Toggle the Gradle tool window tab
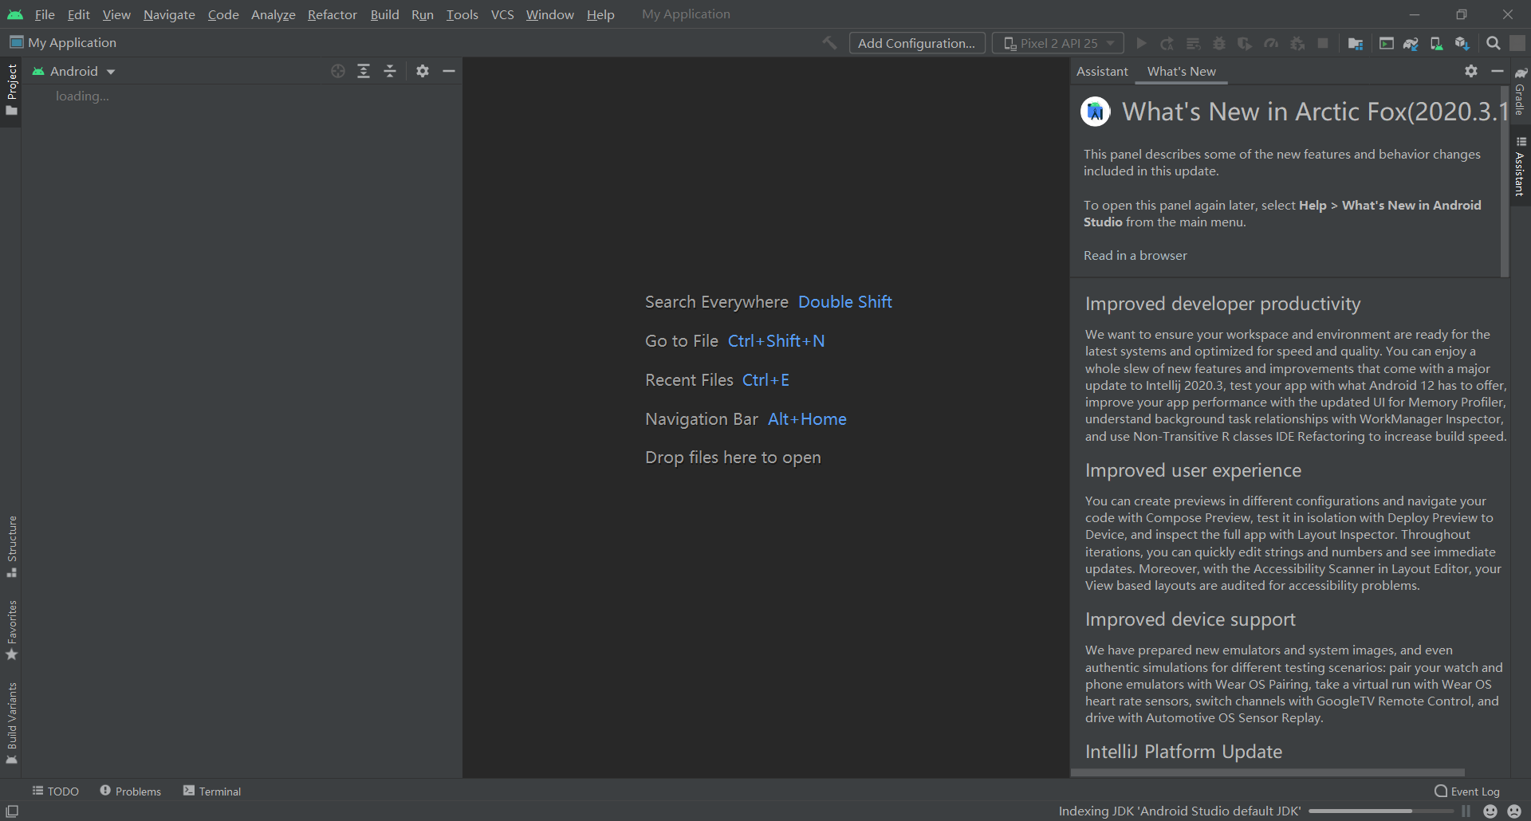The width and height of the screenshot is (1531, 821). pos(1521,92)
